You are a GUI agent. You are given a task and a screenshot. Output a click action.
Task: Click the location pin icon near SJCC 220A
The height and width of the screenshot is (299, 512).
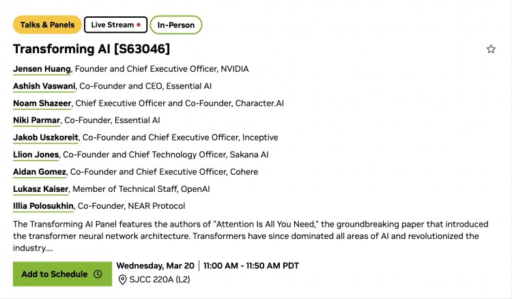[x=123, y=280]
